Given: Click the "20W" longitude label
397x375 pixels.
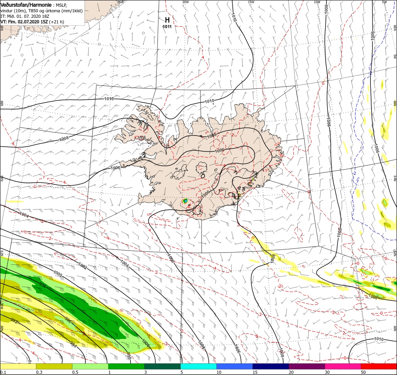Looking at the screenshot, I should pyautogui.click(x=185, y=2).
